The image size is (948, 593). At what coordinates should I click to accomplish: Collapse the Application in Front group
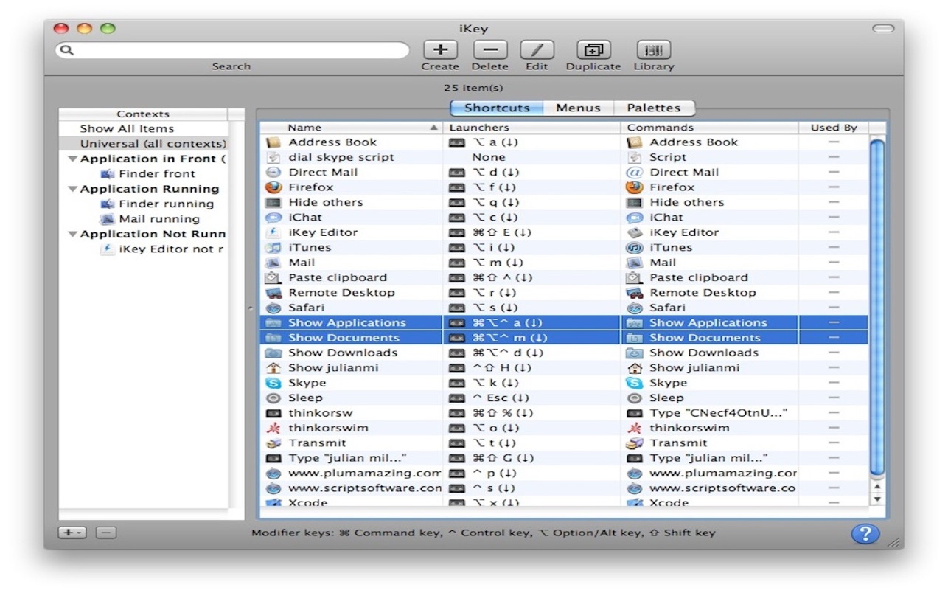pos(72,159)
